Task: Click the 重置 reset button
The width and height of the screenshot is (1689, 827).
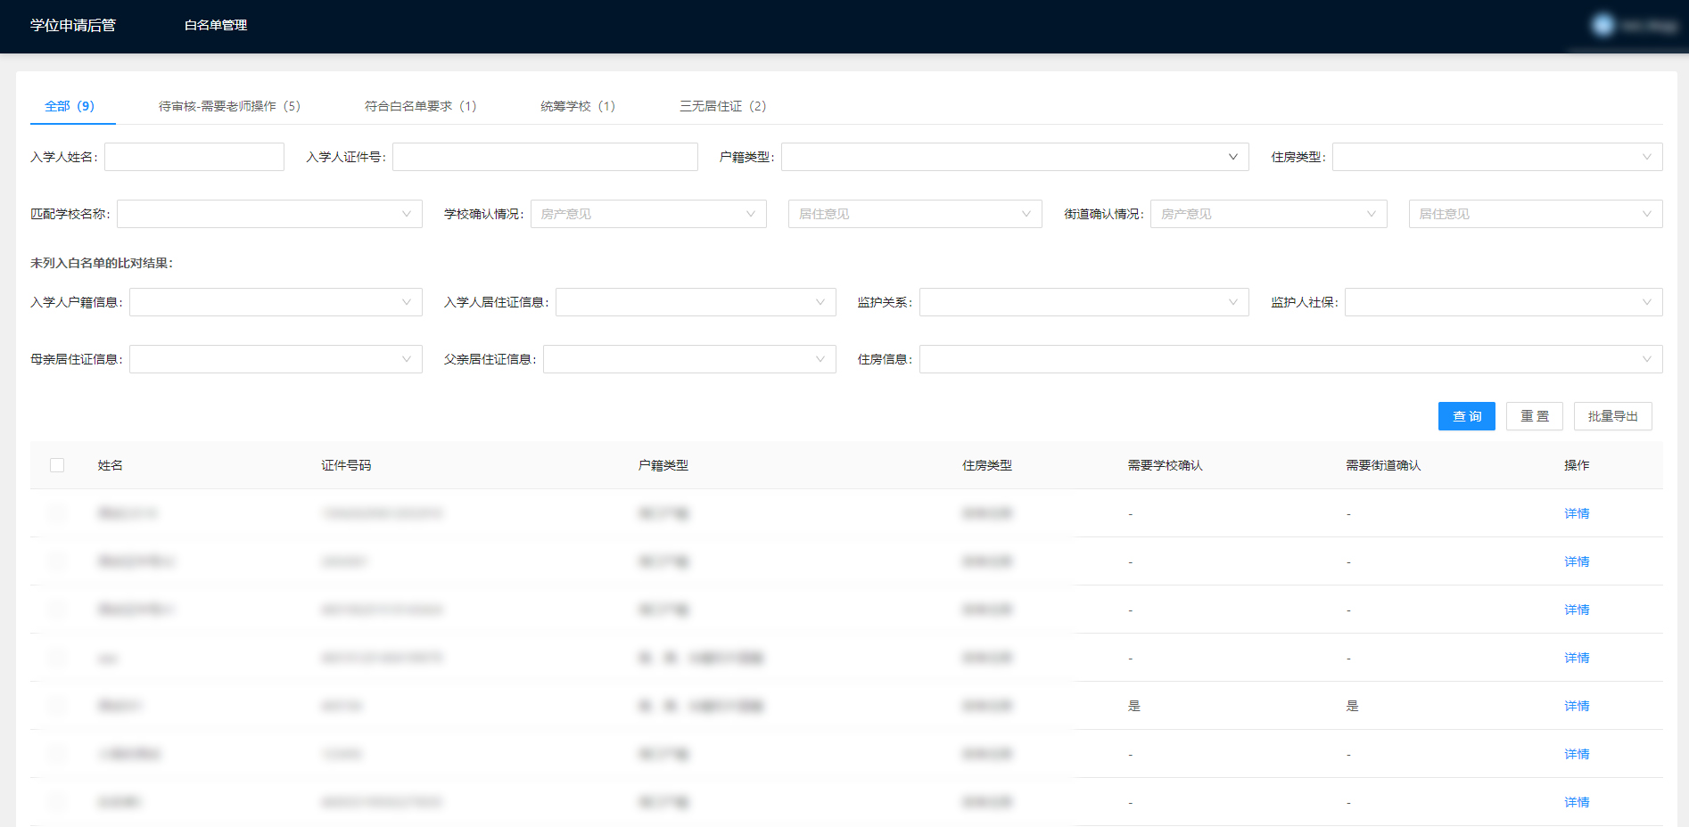Action: (x=1534, y=416)
